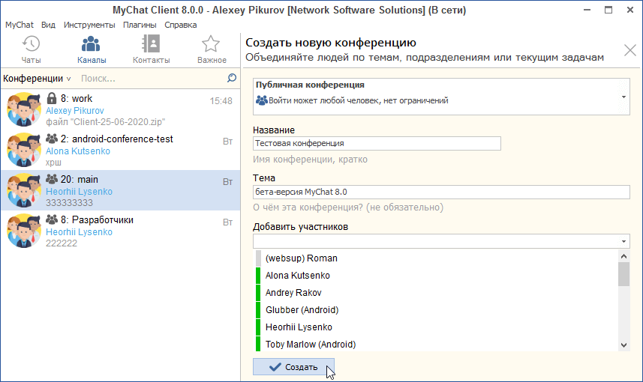Click the avatar of 8: Разработчики conference

coord(23,231)
